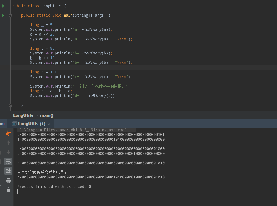Click the console text '三个数字位移后合并的结果:'
Viewport: 277px width, 206px height.
(x=42, y=172)
